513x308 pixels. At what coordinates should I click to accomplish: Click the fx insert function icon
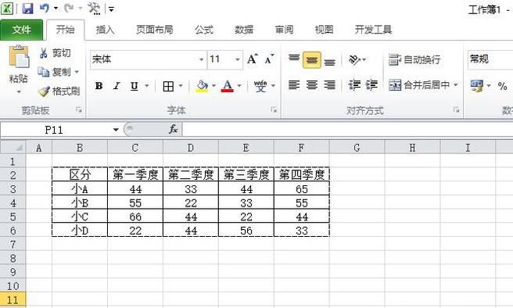coord(174,130)
